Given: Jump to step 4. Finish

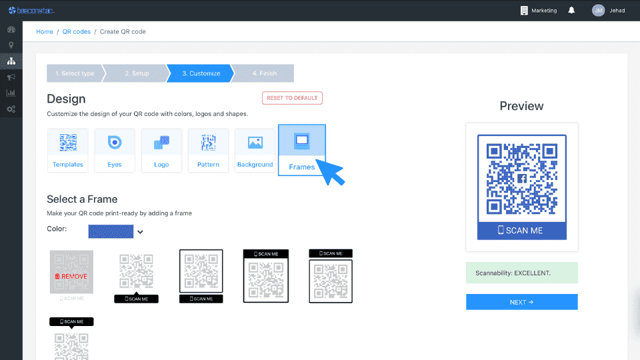Looking at the screenshot, I should point(264,73).
